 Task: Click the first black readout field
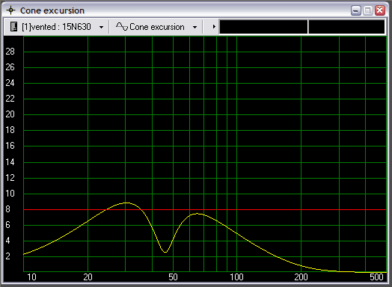(263, 27)
